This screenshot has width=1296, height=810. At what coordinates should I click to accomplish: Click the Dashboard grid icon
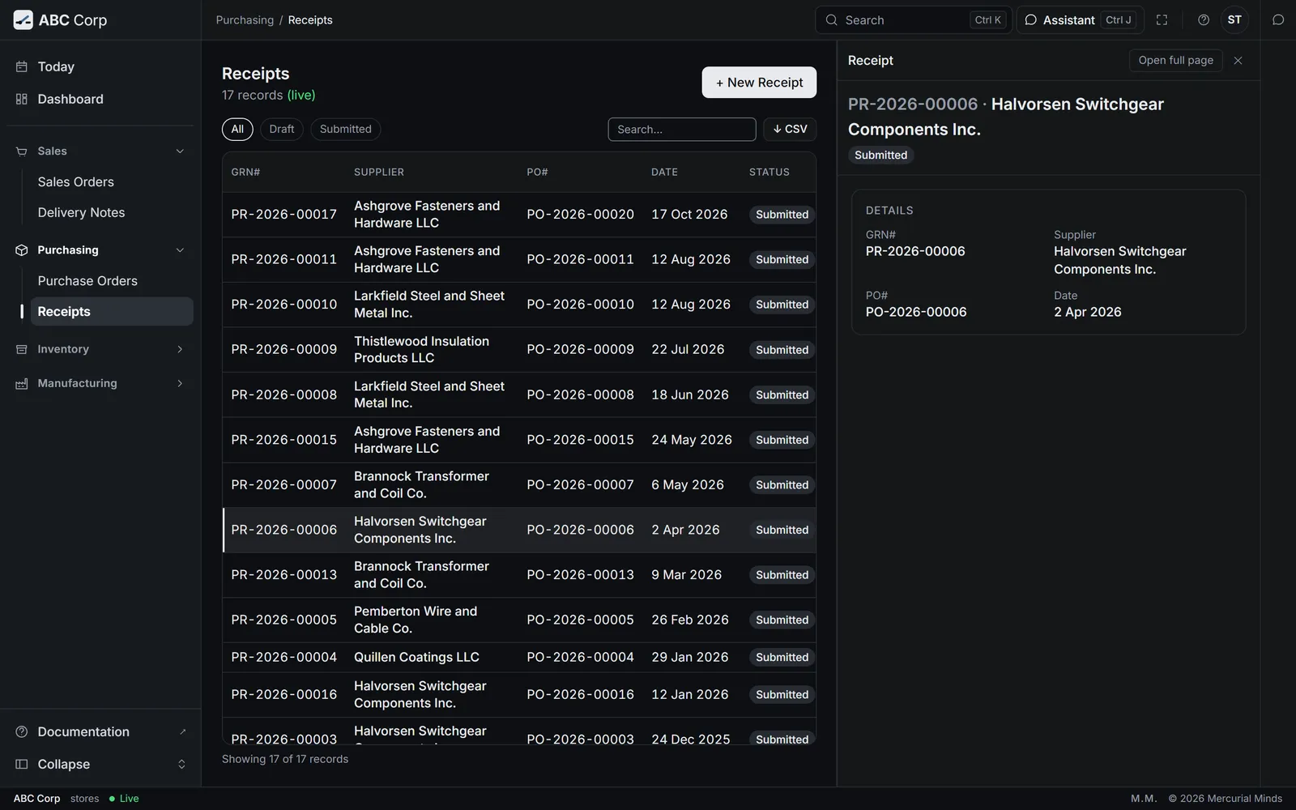coord(22,99)
